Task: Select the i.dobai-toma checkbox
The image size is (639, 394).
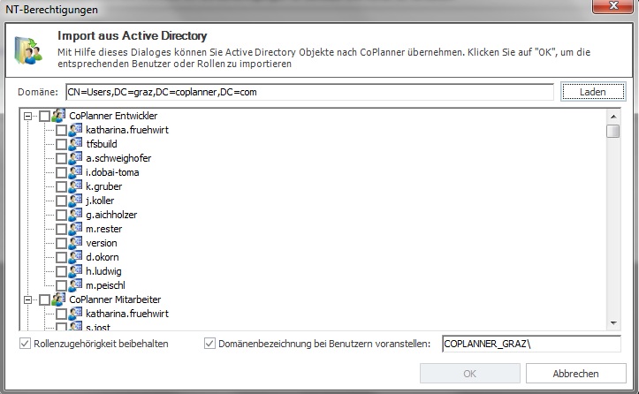Action: coord(61,173)
